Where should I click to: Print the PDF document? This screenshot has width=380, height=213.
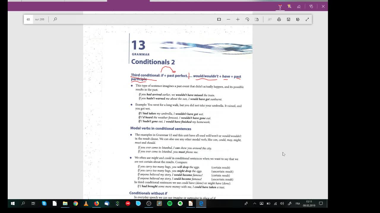pyautogui.click(x=279, y=19)
